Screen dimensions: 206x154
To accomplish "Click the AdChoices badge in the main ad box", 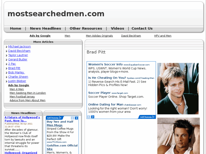I will click(147, 117).
